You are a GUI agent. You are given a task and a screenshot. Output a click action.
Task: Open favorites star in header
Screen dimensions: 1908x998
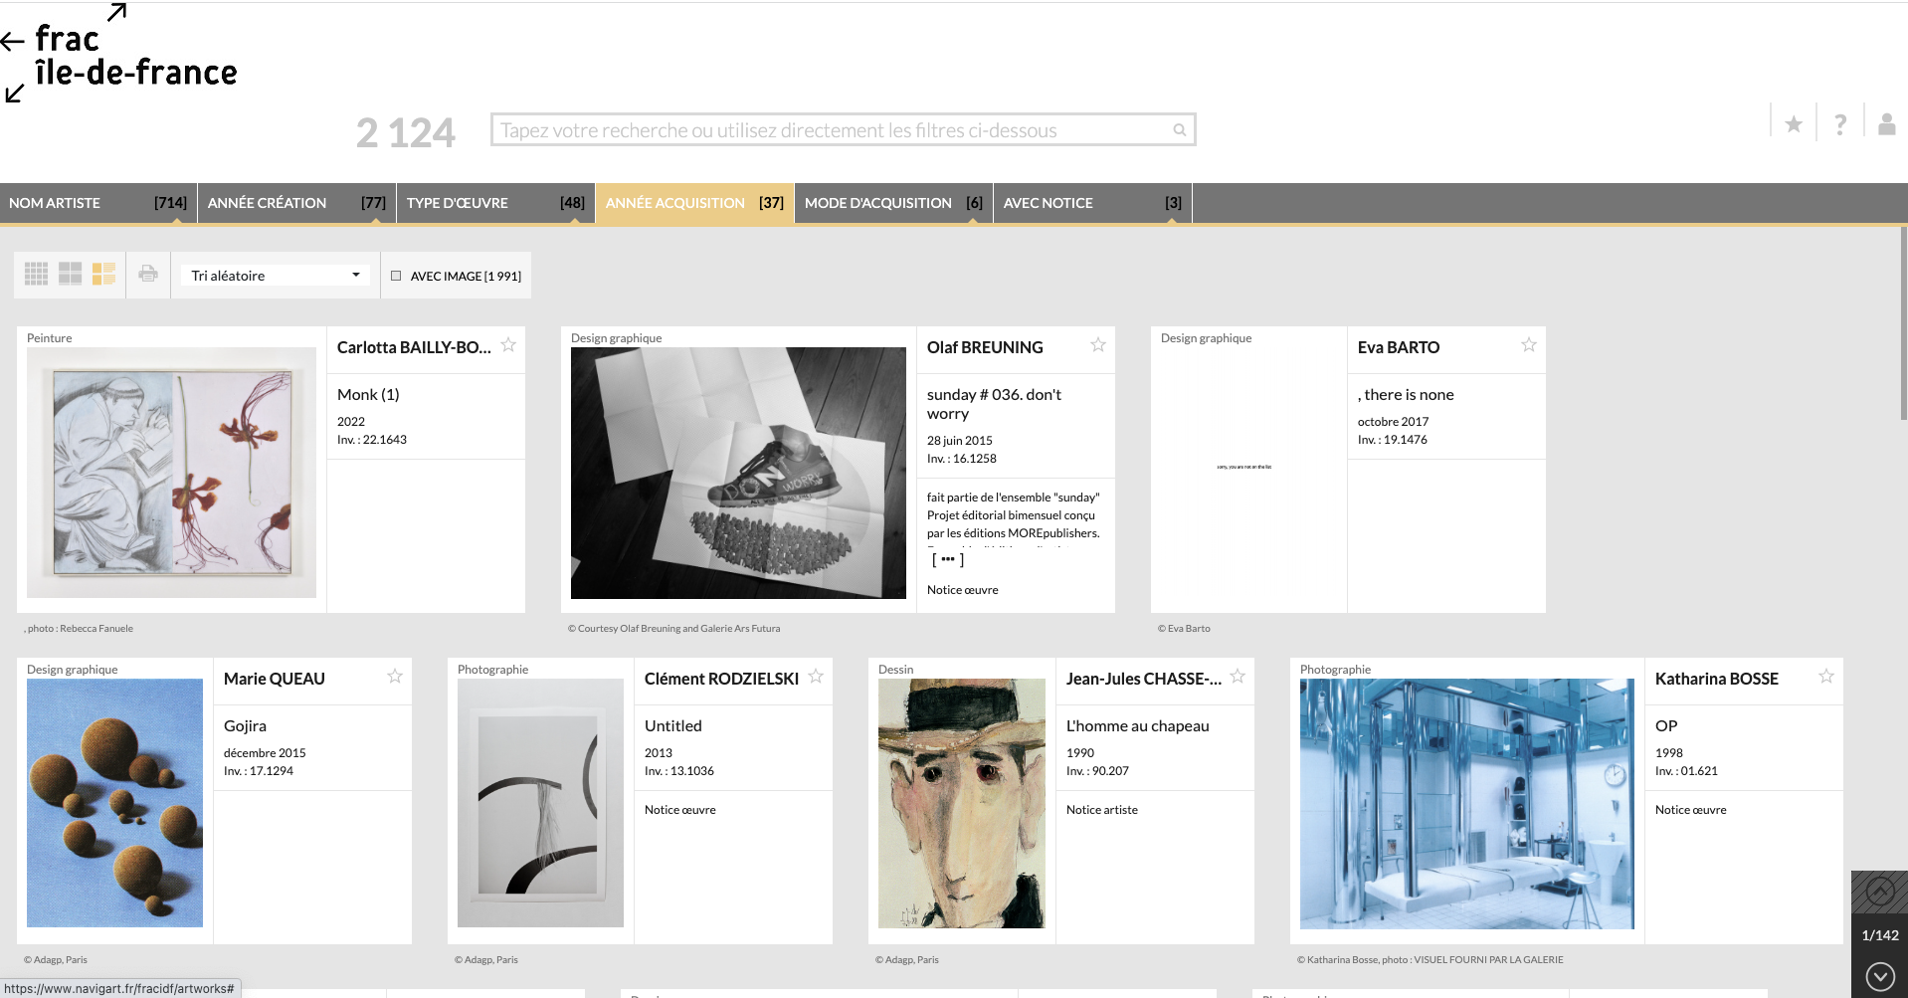tap(1794, 124)
